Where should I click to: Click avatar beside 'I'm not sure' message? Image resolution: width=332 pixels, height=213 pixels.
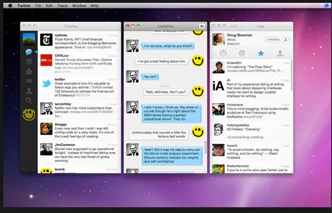point(132,46)
